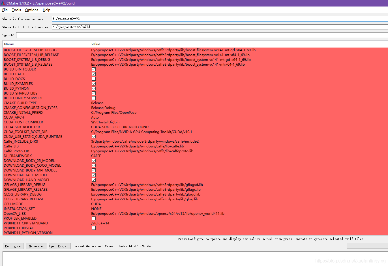Select CUDA_SDK_ROOT_DIR-NOTFOUND value
This screenshot has width=388, height=266.
click(120, 127)
